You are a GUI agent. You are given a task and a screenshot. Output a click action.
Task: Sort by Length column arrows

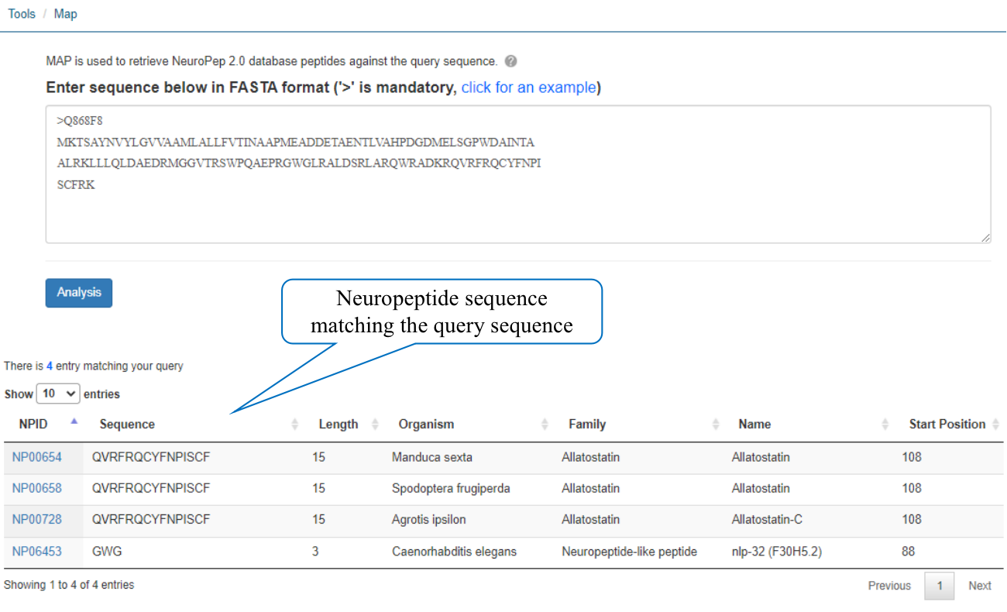(375, 425)
